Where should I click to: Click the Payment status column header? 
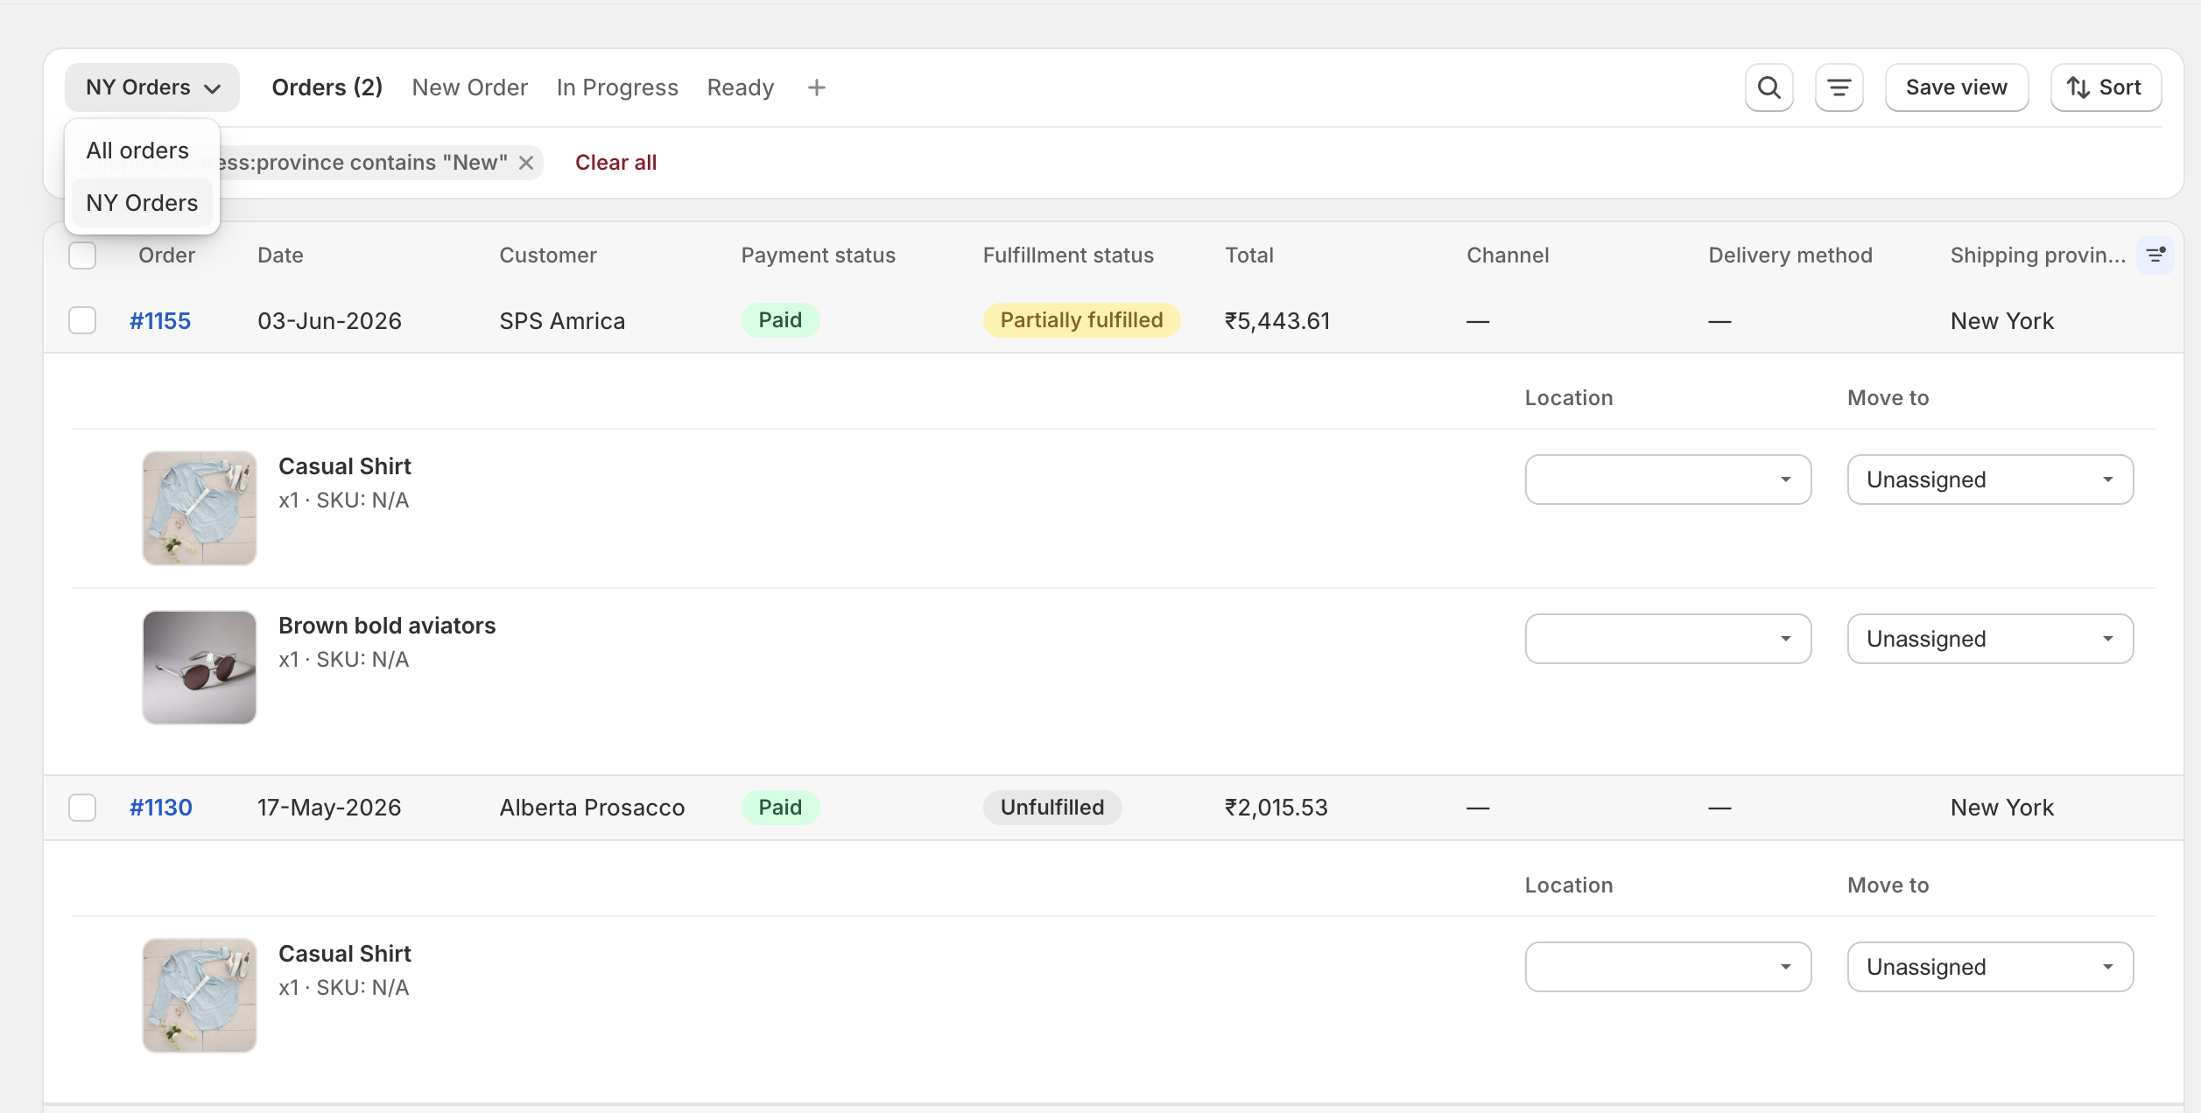(x=818, y=255)
